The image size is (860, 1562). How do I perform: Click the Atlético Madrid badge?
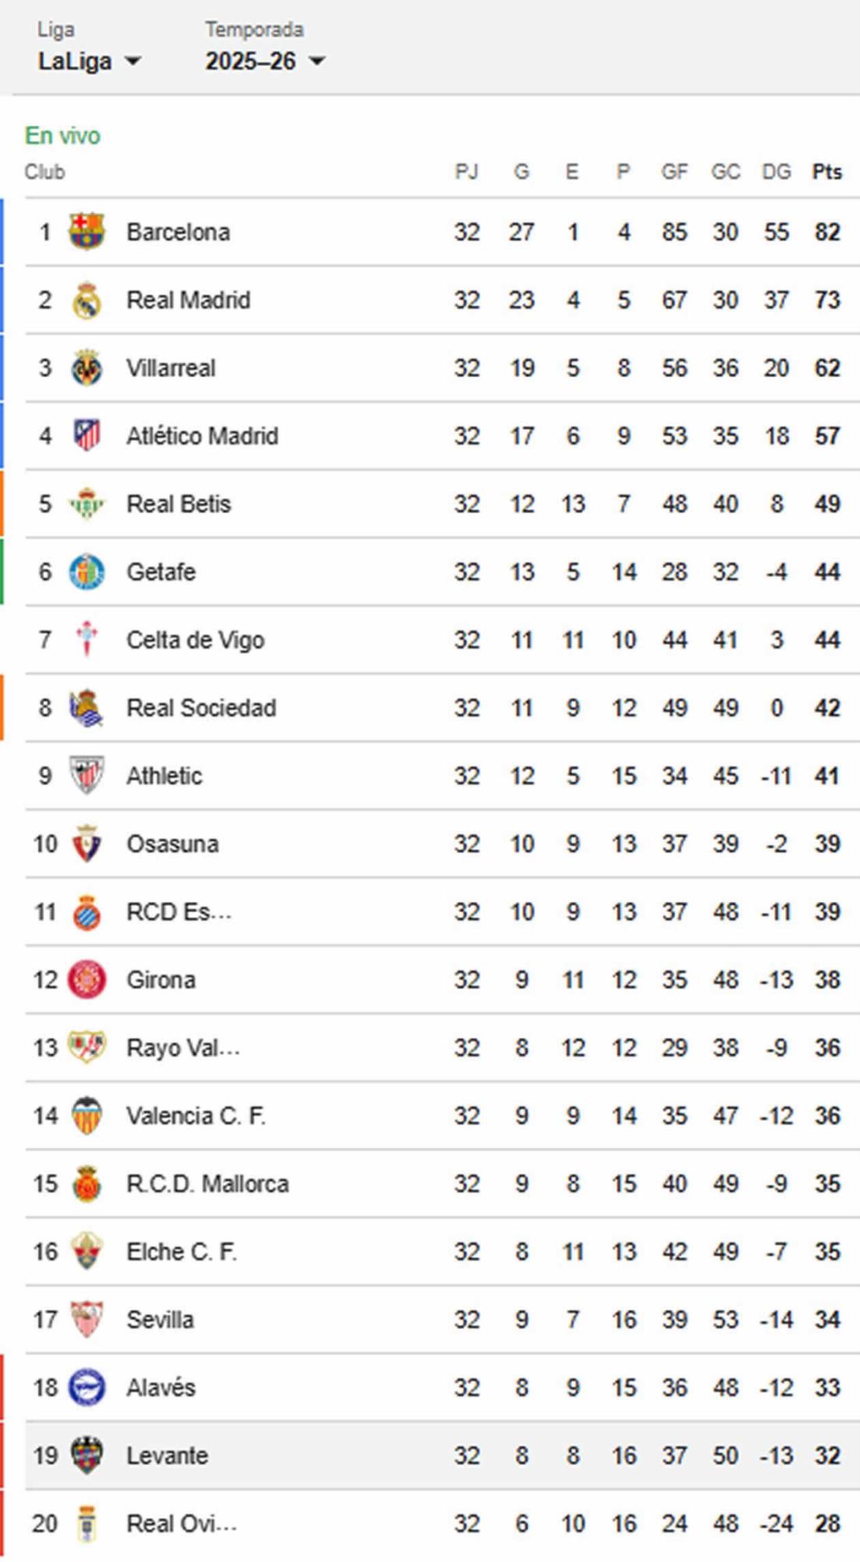pyautogui.click(x=86, y=436)
